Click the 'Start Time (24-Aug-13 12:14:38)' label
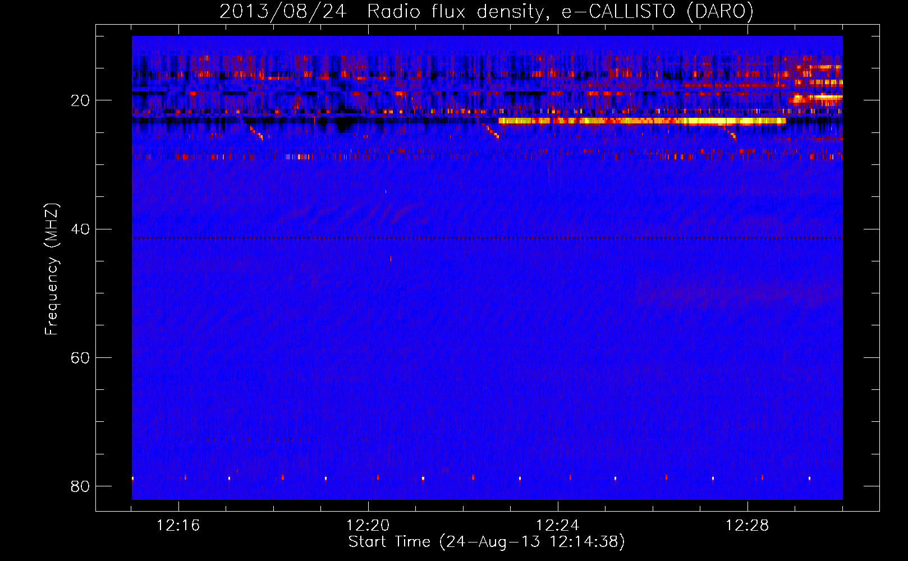 (487, 542)
